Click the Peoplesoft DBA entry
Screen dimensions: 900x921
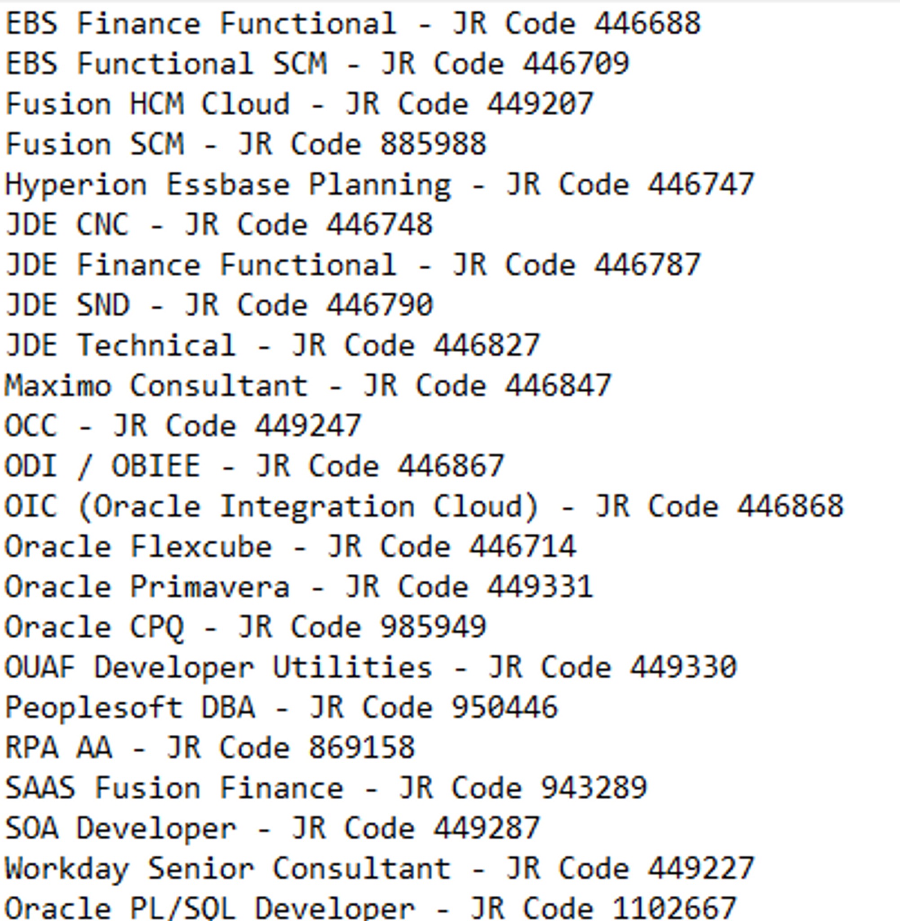[x=281, y=708]
